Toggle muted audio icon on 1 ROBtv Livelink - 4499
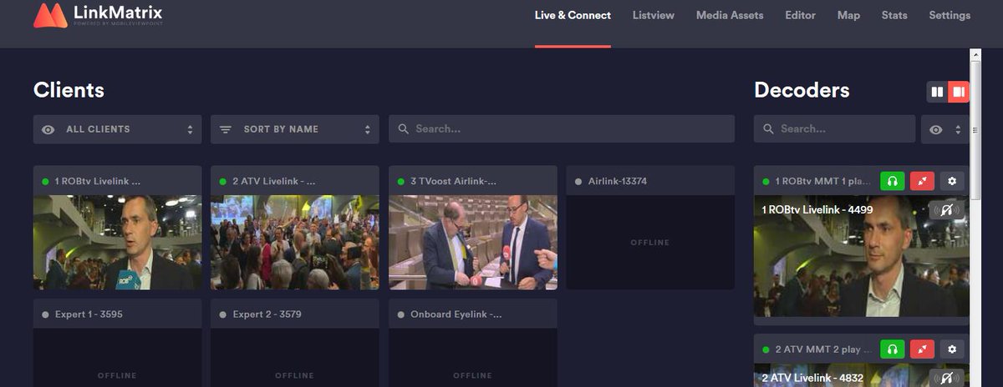 pyautogui.click(x=947, y=210)
